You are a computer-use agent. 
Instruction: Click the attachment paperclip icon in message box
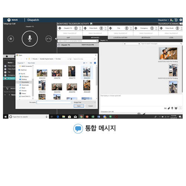point(169,108)
